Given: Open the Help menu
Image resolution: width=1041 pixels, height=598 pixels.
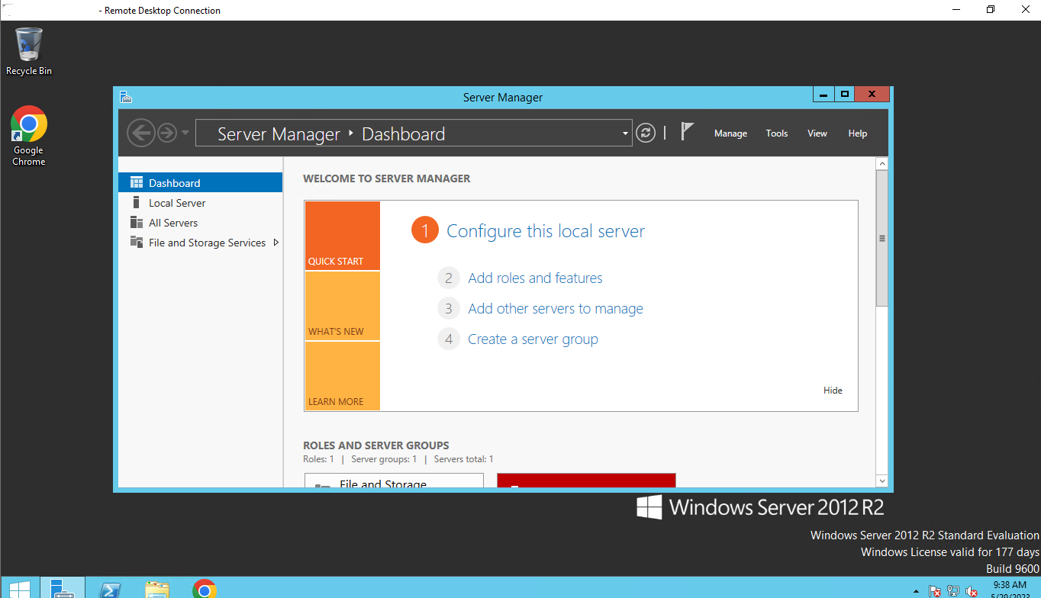Looking at the screenshot, I should (858, 133).
